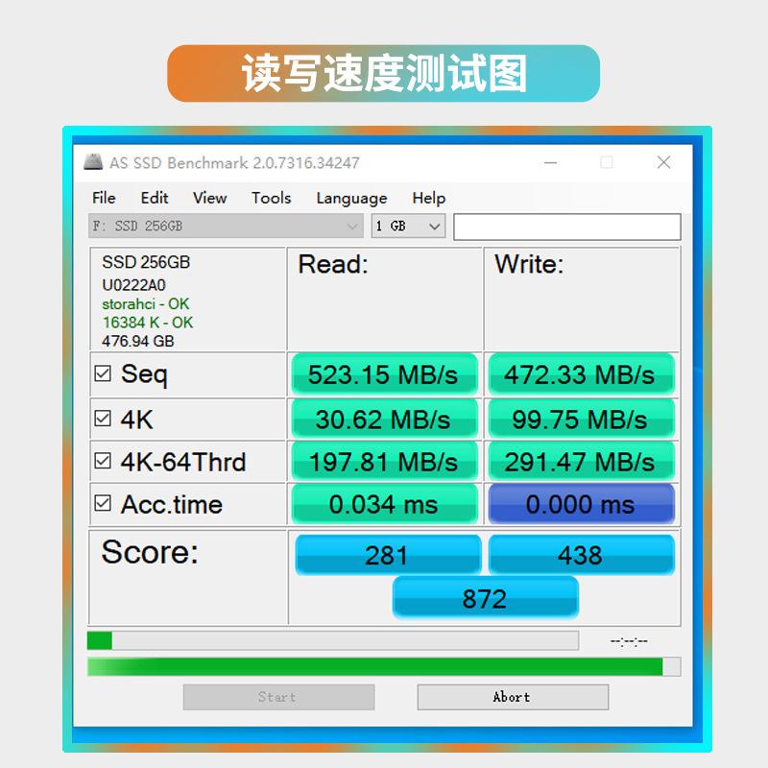Click the AS SSD Benchmark title bar icon
This screenshot has height=768, width=768.
pos(93,162)
